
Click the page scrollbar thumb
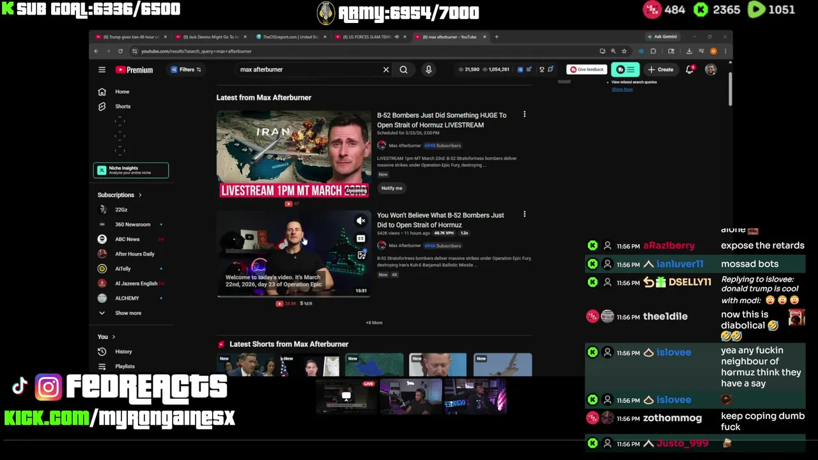click(x=730, y=89)
